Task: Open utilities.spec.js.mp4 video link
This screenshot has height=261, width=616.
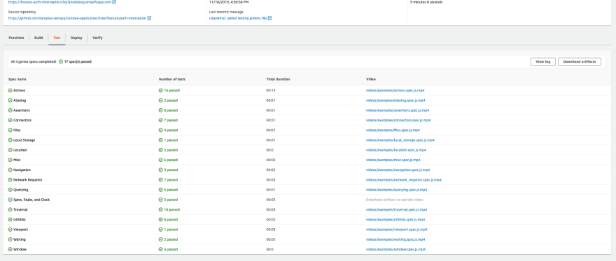Action: pos(395,220)
